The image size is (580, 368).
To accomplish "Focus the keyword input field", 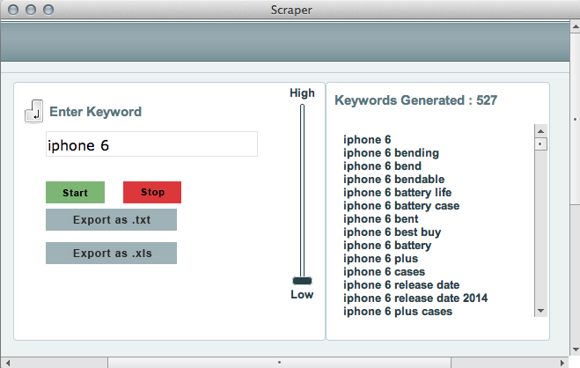I will (151, 144).
